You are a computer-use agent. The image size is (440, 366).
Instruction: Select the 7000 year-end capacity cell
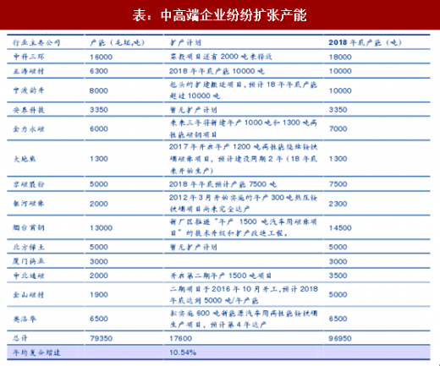(x=338, y=128)
